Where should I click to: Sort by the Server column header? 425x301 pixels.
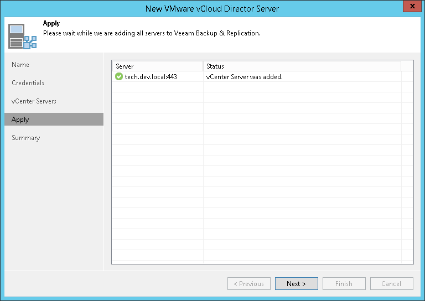(x=158, y=66)
